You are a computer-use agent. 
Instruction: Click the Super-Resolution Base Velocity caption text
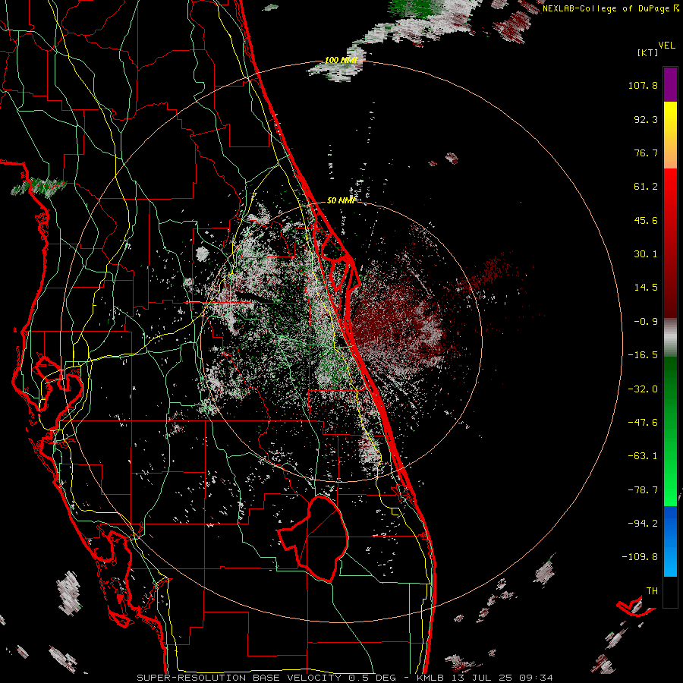345,678
